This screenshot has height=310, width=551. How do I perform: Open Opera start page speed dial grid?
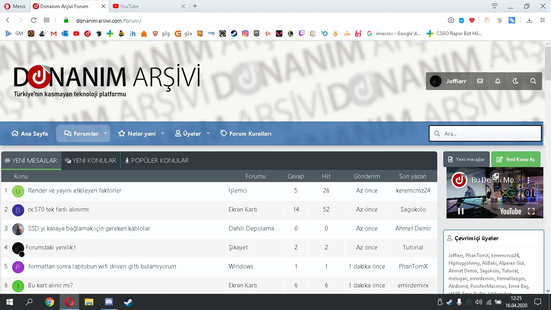pyautogui.click(x=47, y=20)
